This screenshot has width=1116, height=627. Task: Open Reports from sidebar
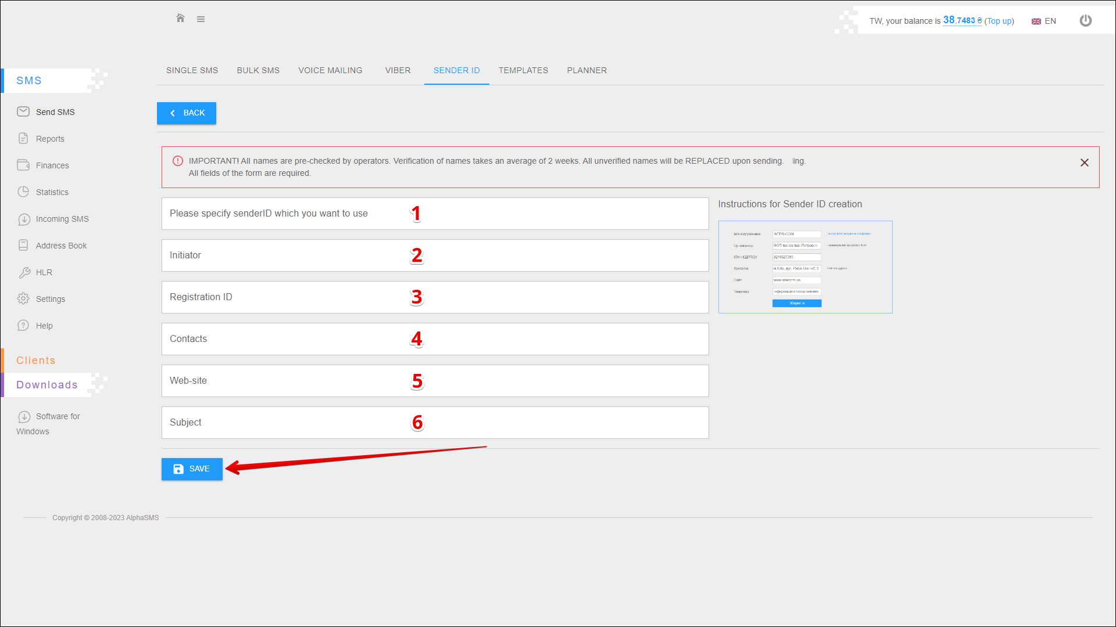click(50, 139)
